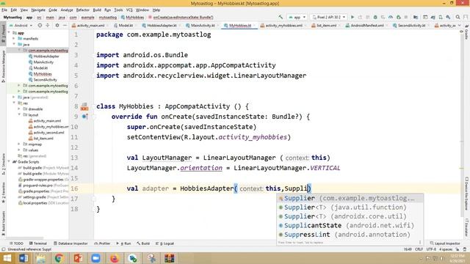Switch to the AndroidManifest.xml tab
Screen dimensions: 470x264
click(x=365, y=26)
